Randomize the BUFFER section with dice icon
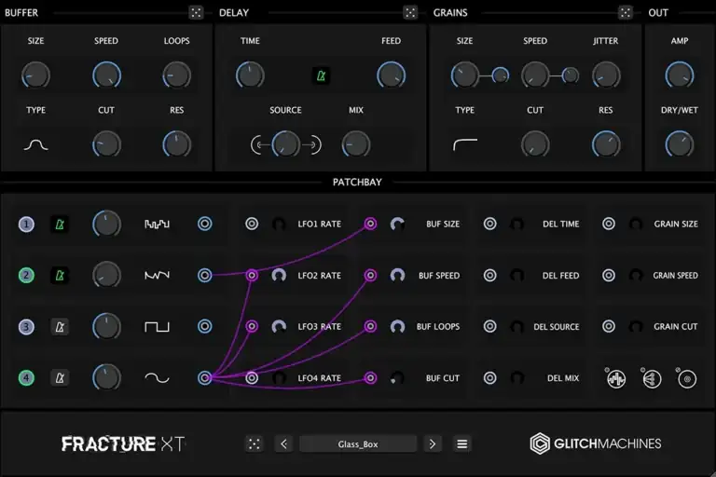716x477 pixels. (196, 12)
